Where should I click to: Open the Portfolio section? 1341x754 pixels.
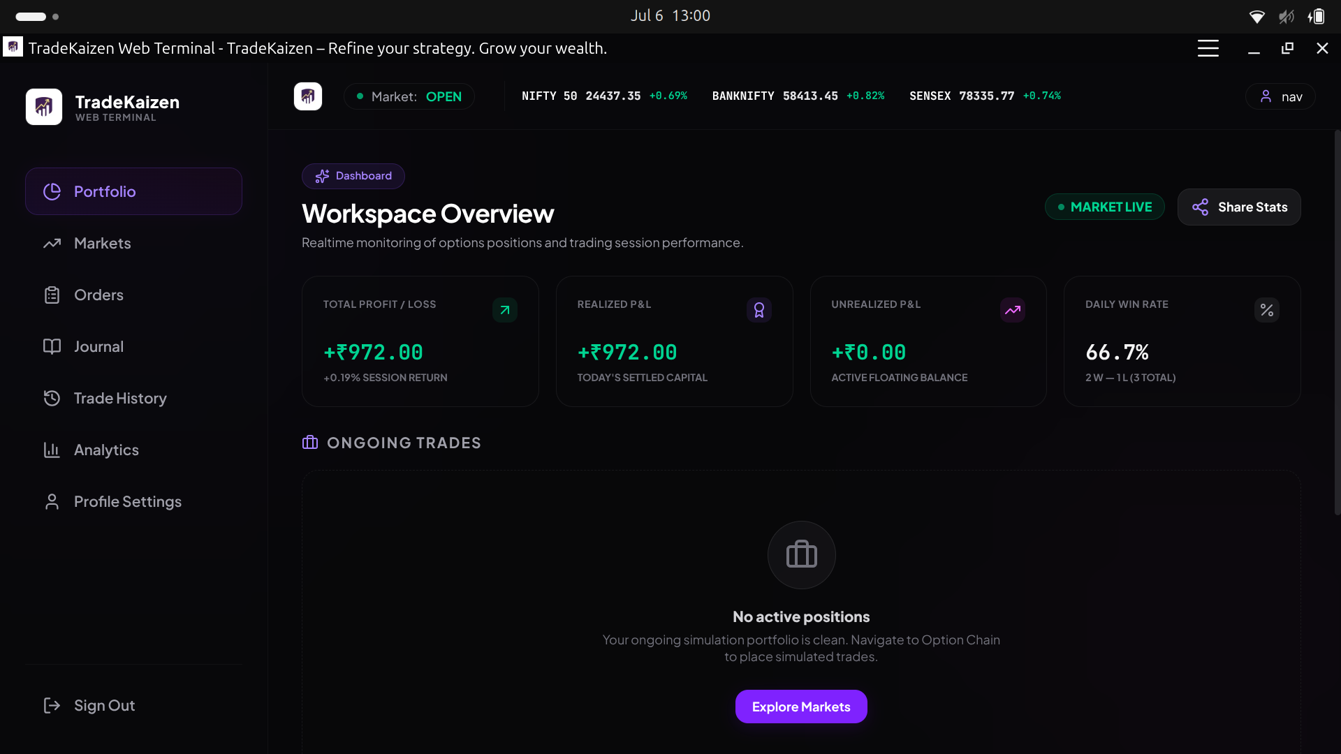[x=133, y=191]
